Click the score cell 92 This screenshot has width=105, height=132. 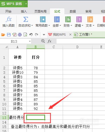36,109
